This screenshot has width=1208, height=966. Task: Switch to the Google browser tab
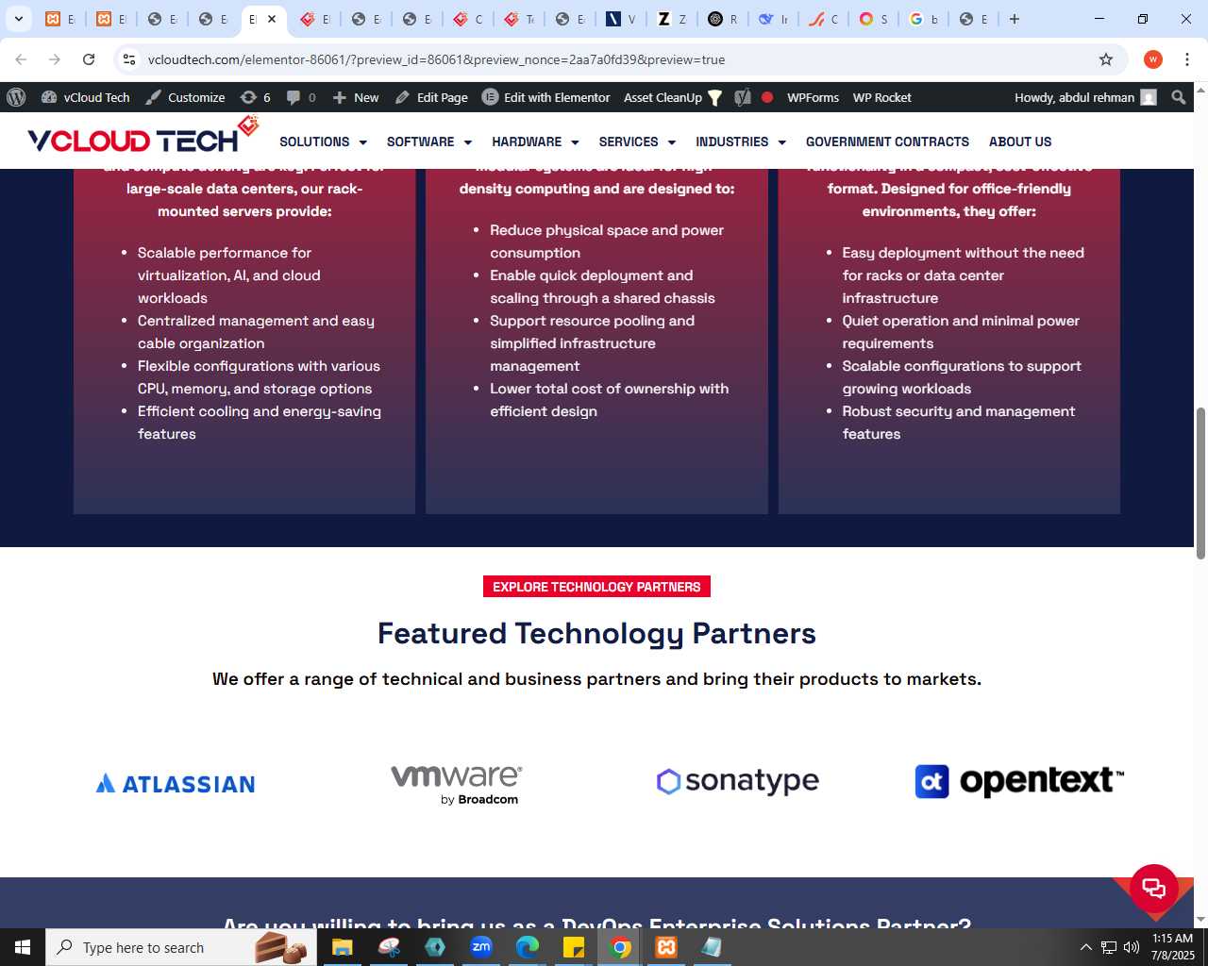924,19
